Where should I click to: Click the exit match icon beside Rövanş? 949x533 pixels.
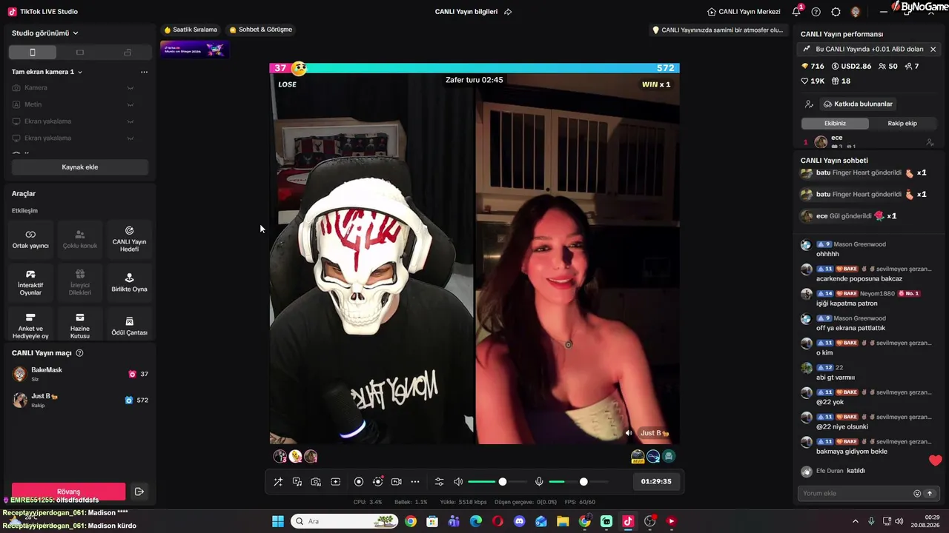[139, 492]
